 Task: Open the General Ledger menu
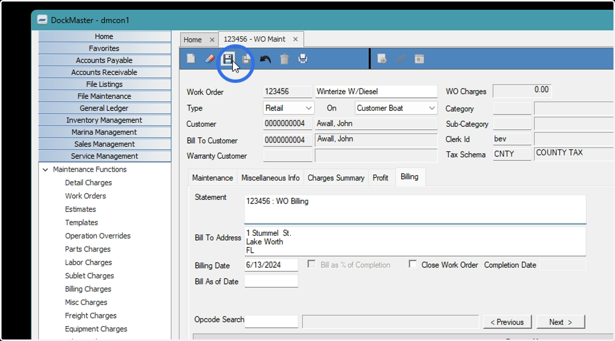coord(105,108)
